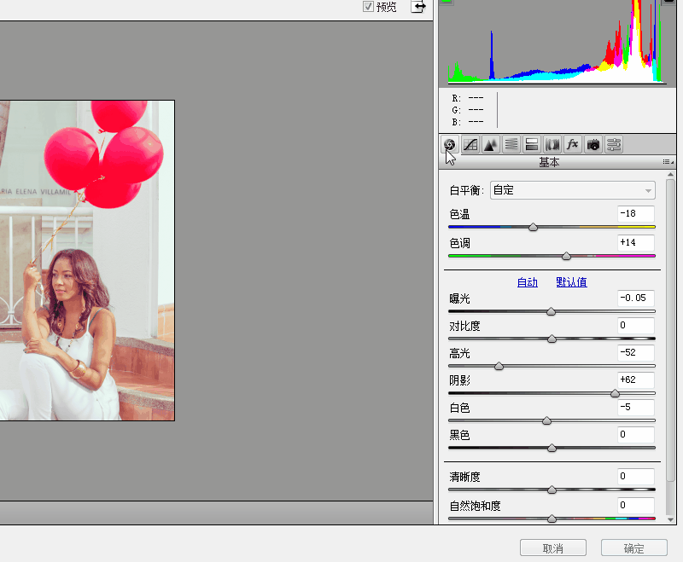Click the 曝光 label
This screenshot has width=683, height=562.
point(459,298)
